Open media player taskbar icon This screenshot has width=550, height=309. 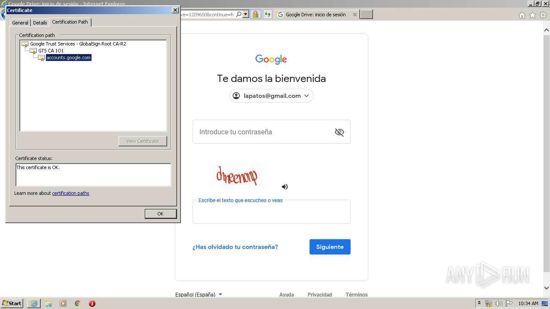[63, 303]
